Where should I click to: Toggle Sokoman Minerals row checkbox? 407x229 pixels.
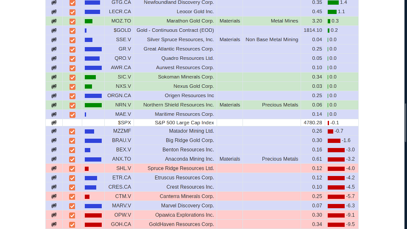pyautogui.click(x=72, y=78)
